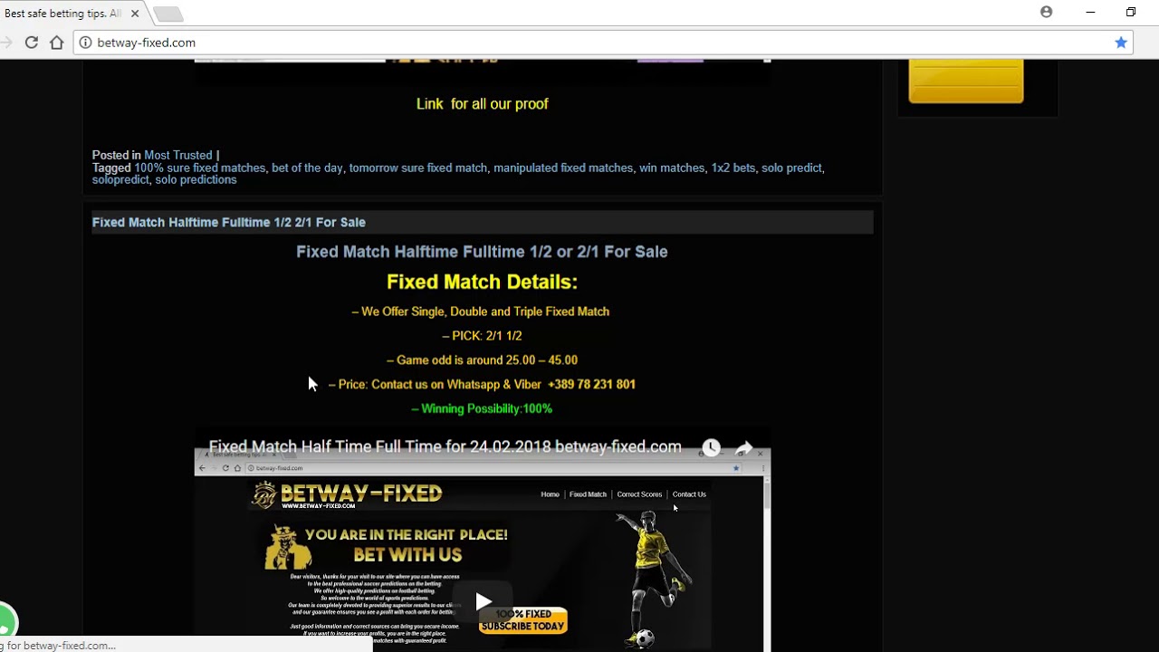Click the BETWAY-FIXED logo in the video
The image size is (1159, 652).
tap(348, 494)
